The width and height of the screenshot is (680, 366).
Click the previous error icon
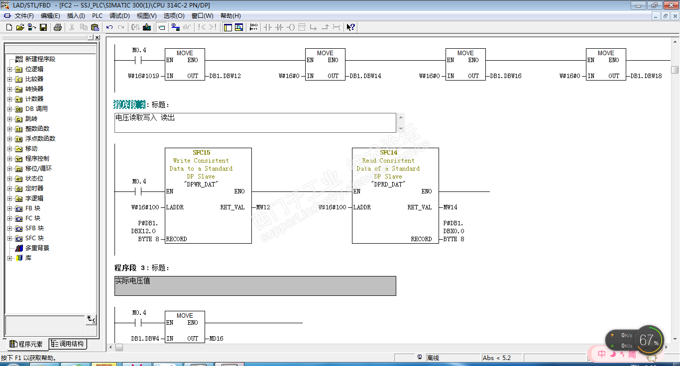202,27
